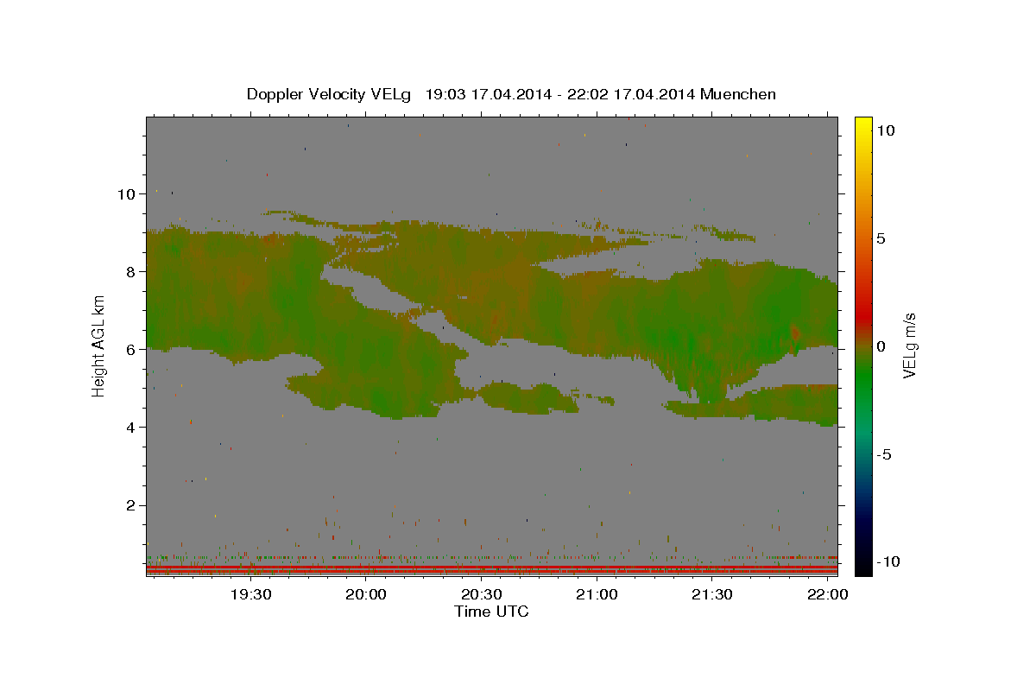
Task: Select the 20:30 time axis label
Action: (x=482, y=594)
